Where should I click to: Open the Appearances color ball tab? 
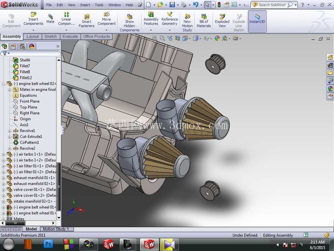pyautogui.click(x=32, y=46)
